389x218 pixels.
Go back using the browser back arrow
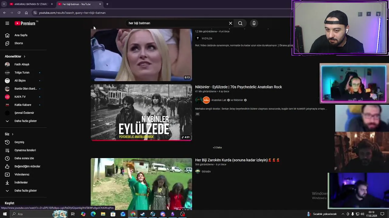coord(5,13)
